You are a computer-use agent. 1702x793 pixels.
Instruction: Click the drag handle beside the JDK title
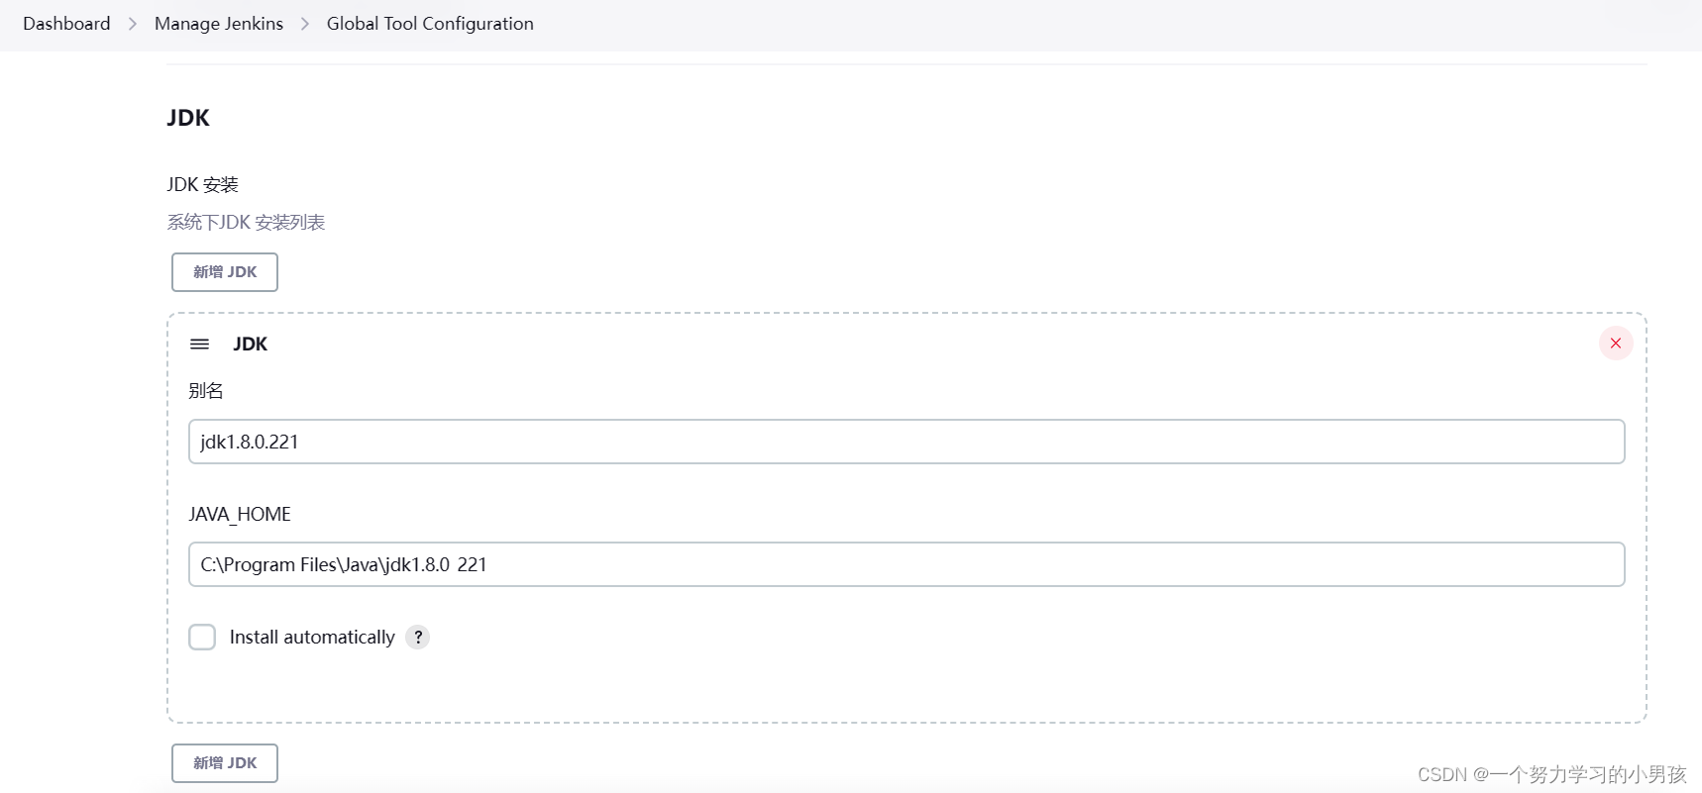(199, 344)
